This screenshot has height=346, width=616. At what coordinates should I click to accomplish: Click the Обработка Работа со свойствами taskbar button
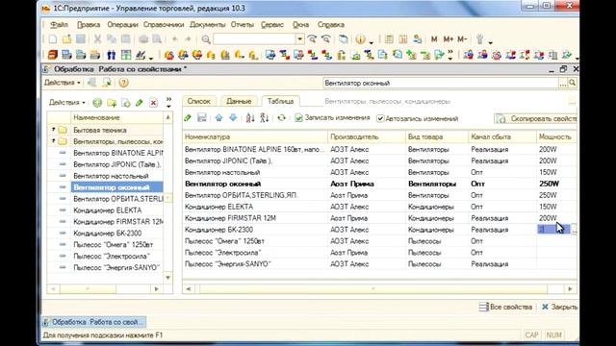click(x=94, y=322)
